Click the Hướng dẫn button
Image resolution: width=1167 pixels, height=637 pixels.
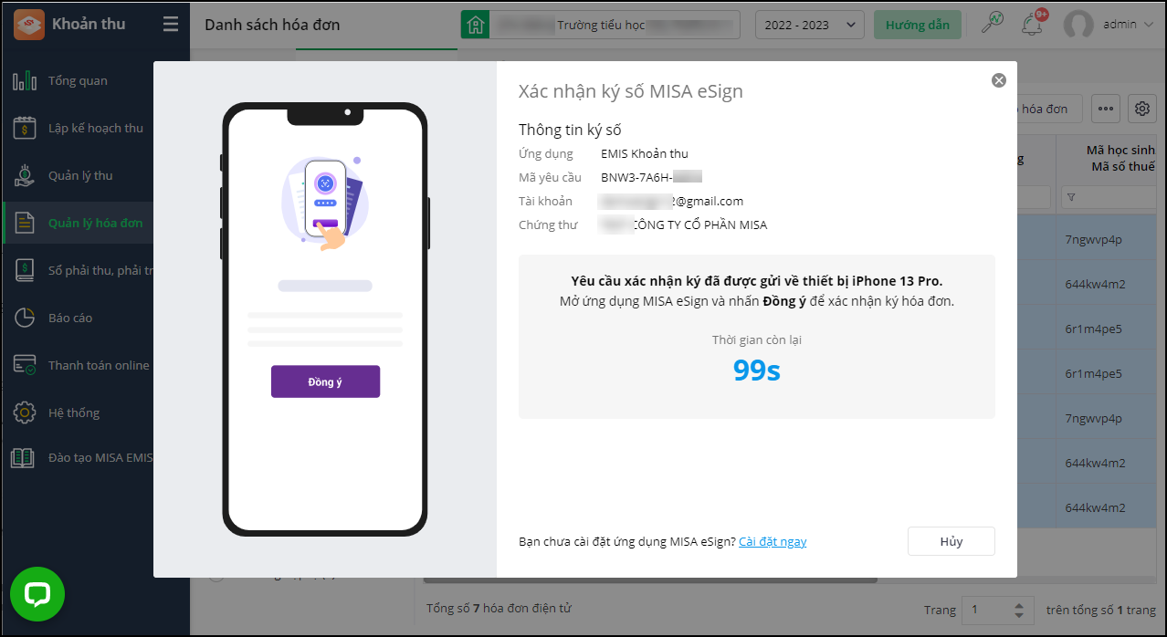(x=917, y=25)
